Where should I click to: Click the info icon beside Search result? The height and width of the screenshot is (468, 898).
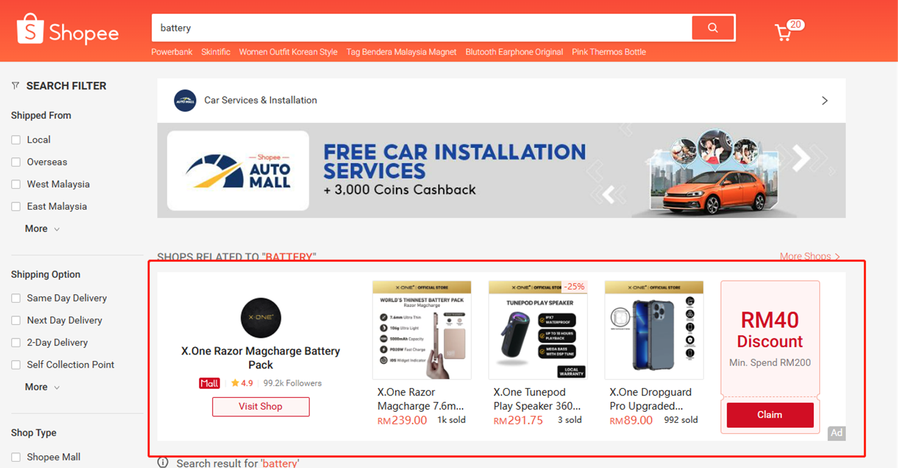pos(163,462)
